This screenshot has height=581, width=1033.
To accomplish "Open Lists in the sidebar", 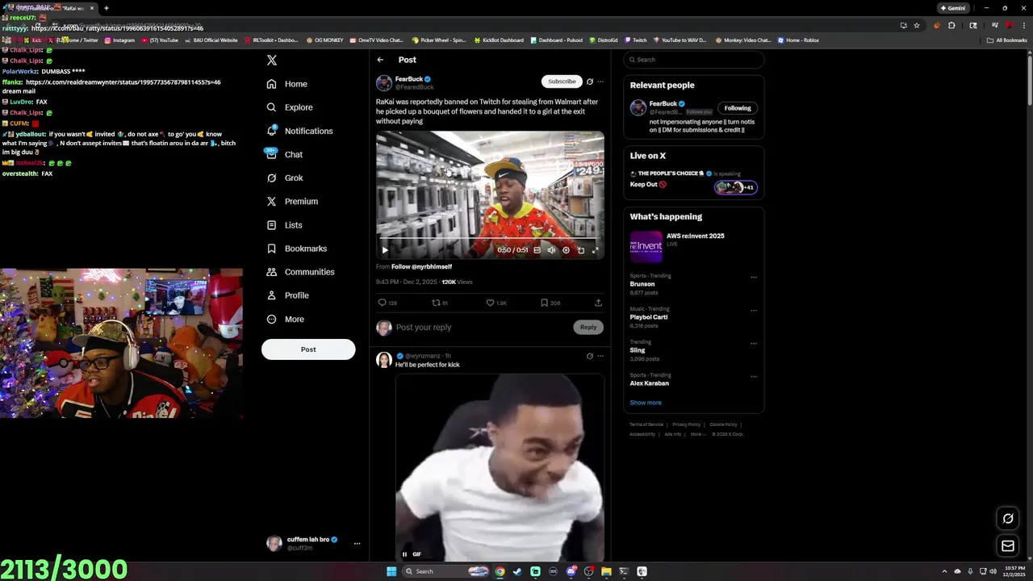I will (284, 225).
